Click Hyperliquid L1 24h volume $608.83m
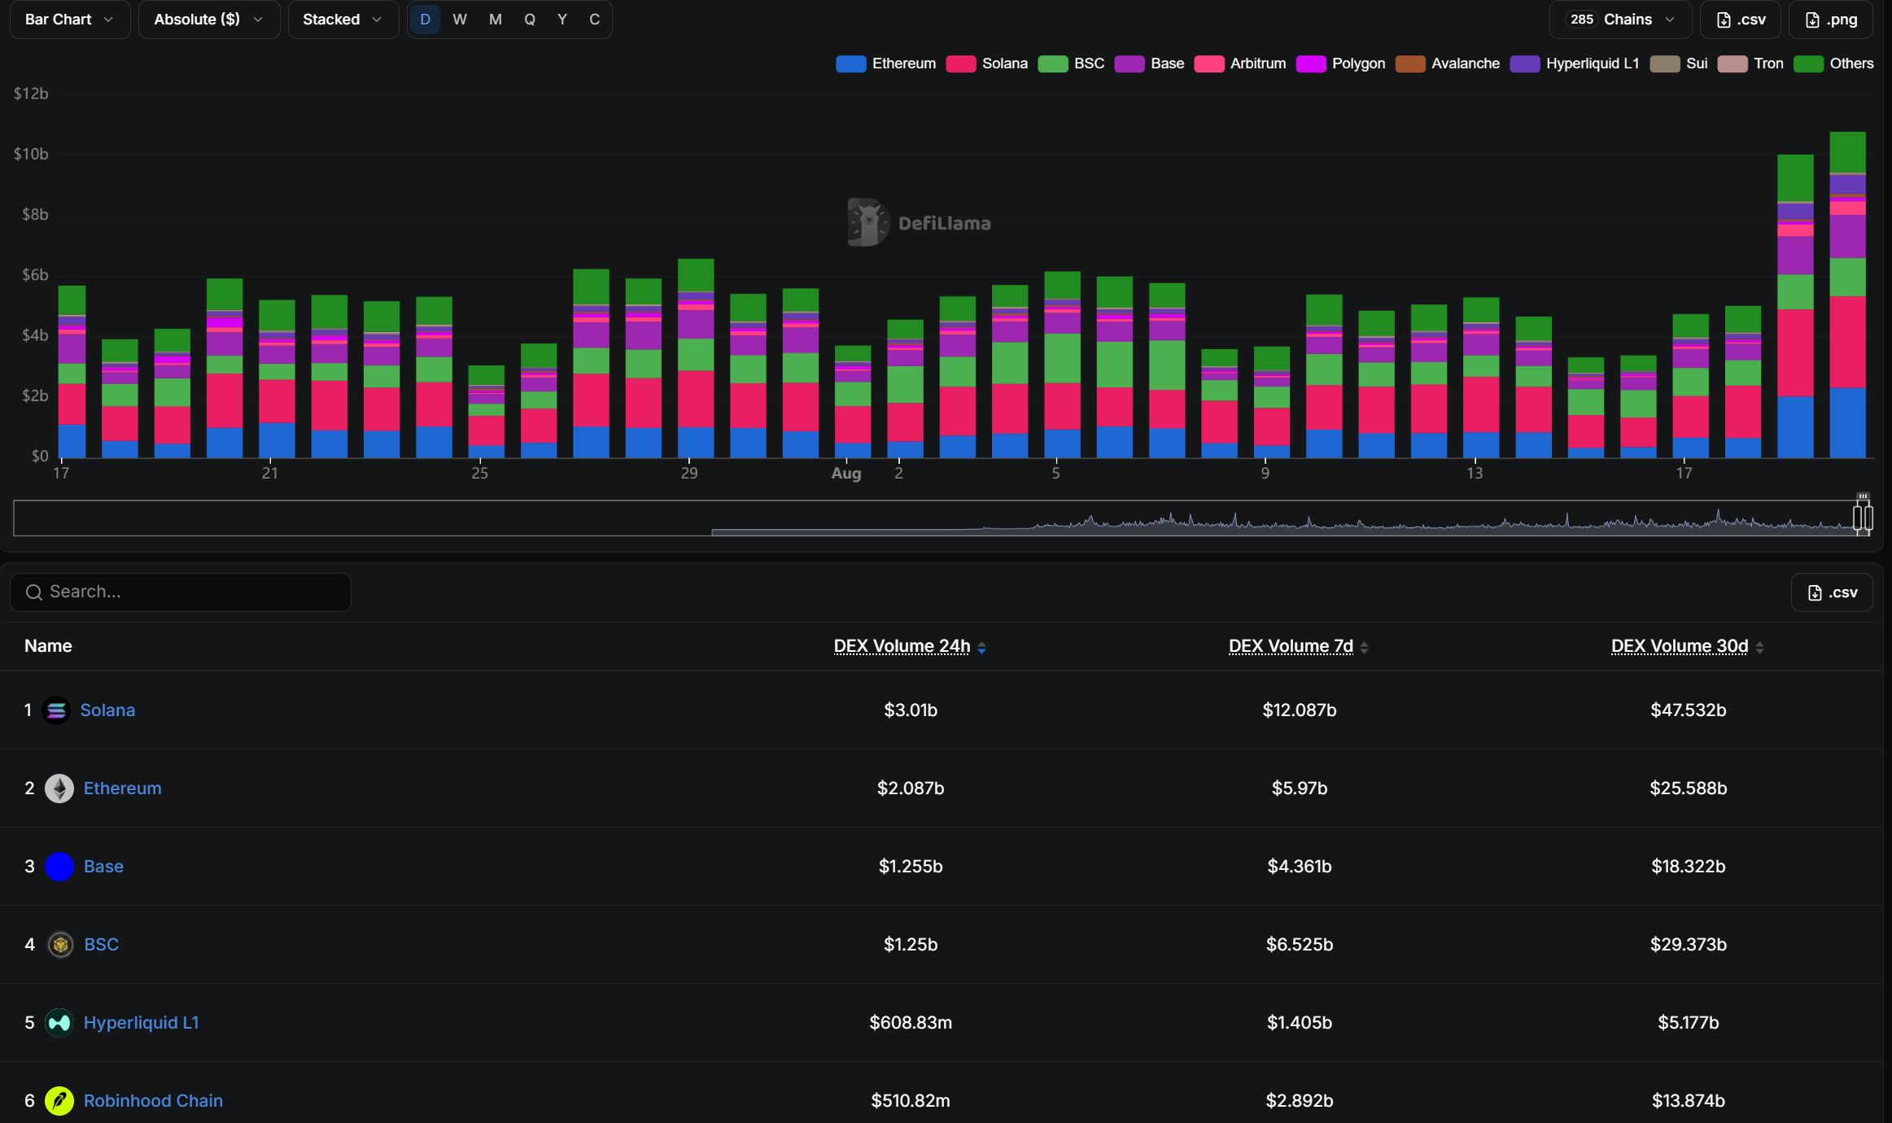Image resolution: width=1892 pixels, height=1123 pixels. click(911, 1023)
